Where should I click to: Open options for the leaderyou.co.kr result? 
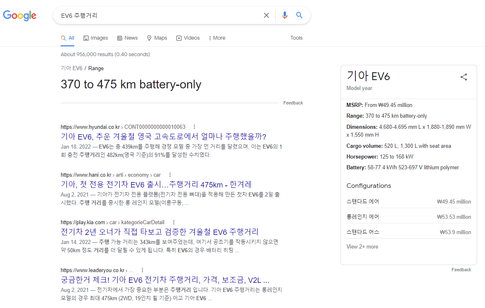click(x=142, y=270)
